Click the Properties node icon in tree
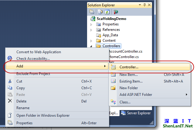The image size is (196, 130). 99,24
